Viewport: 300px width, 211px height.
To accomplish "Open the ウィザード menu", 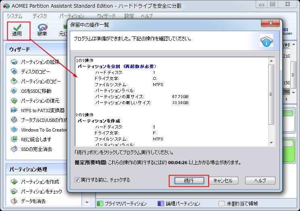I will click(x=106, y=16).
